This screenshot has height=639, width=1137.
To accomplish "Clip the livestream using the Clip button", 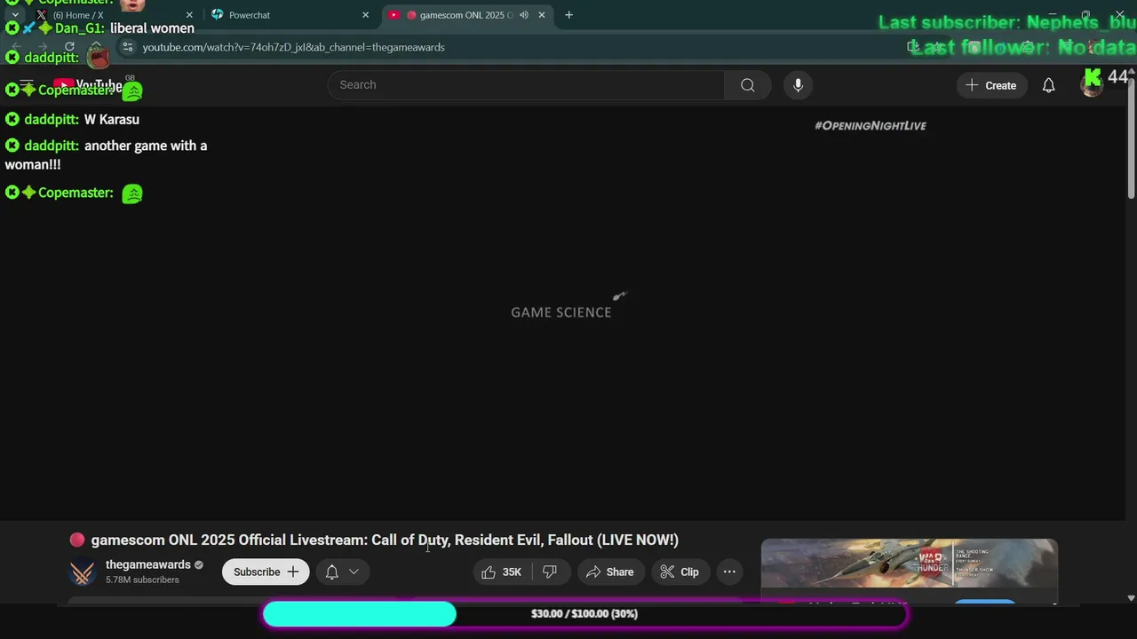I will [x=680, y=572].
